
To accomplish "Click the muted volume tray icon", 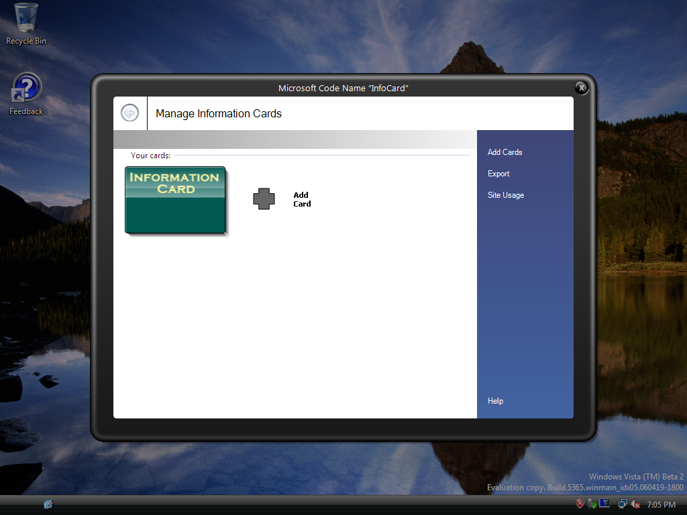I will (635, 504).
